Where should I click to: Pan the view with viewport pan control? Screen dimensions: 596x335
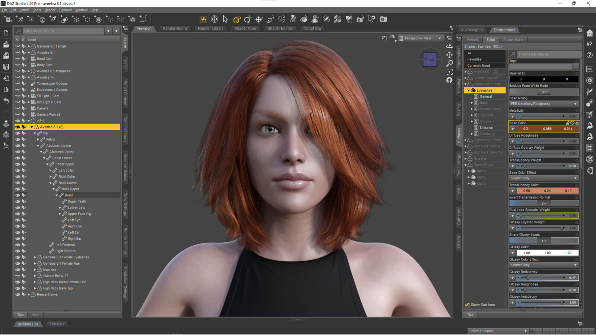450,55
